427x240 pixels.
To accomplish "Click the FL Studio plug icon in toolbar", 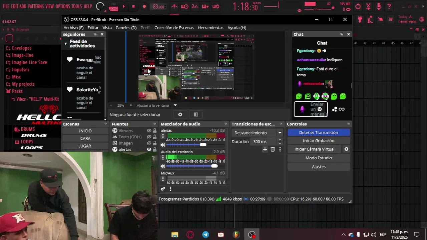I will [360, 19].
